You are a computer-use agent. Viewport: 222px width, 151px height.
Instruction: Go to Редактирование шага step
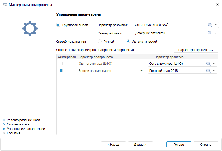[23, 120]
